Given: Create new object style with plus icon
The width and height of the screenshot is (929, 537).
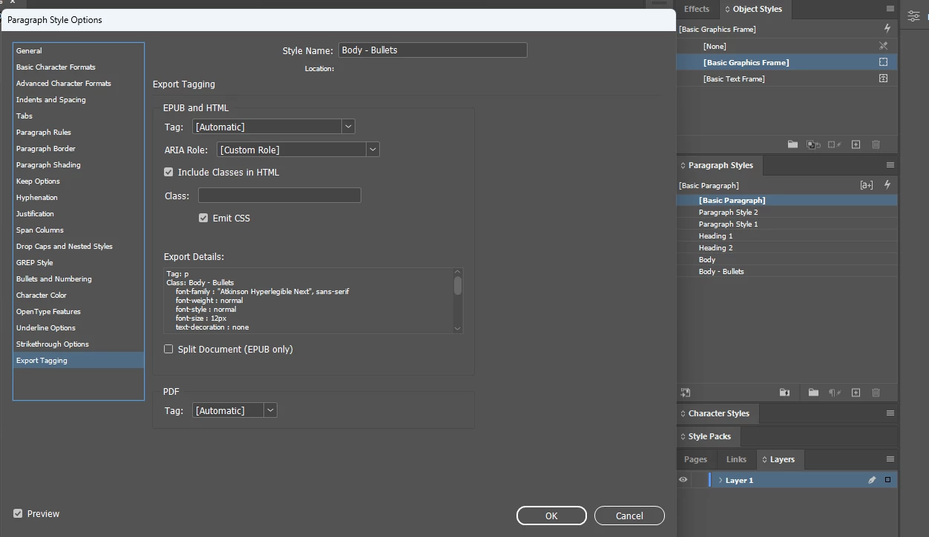Looking at the screenshot, I should pyautogui.click(x=856, y=144).
